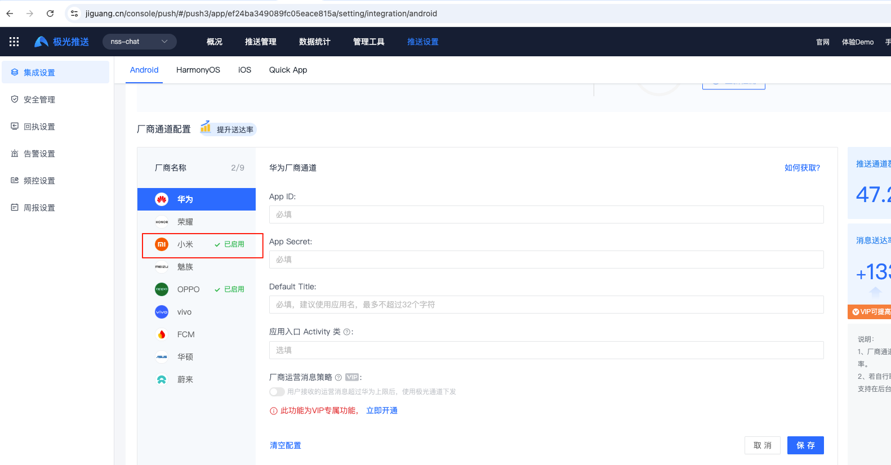
Task: Click the OPPO logo icon
Action: pyautogui.click(x=162, y=289)
